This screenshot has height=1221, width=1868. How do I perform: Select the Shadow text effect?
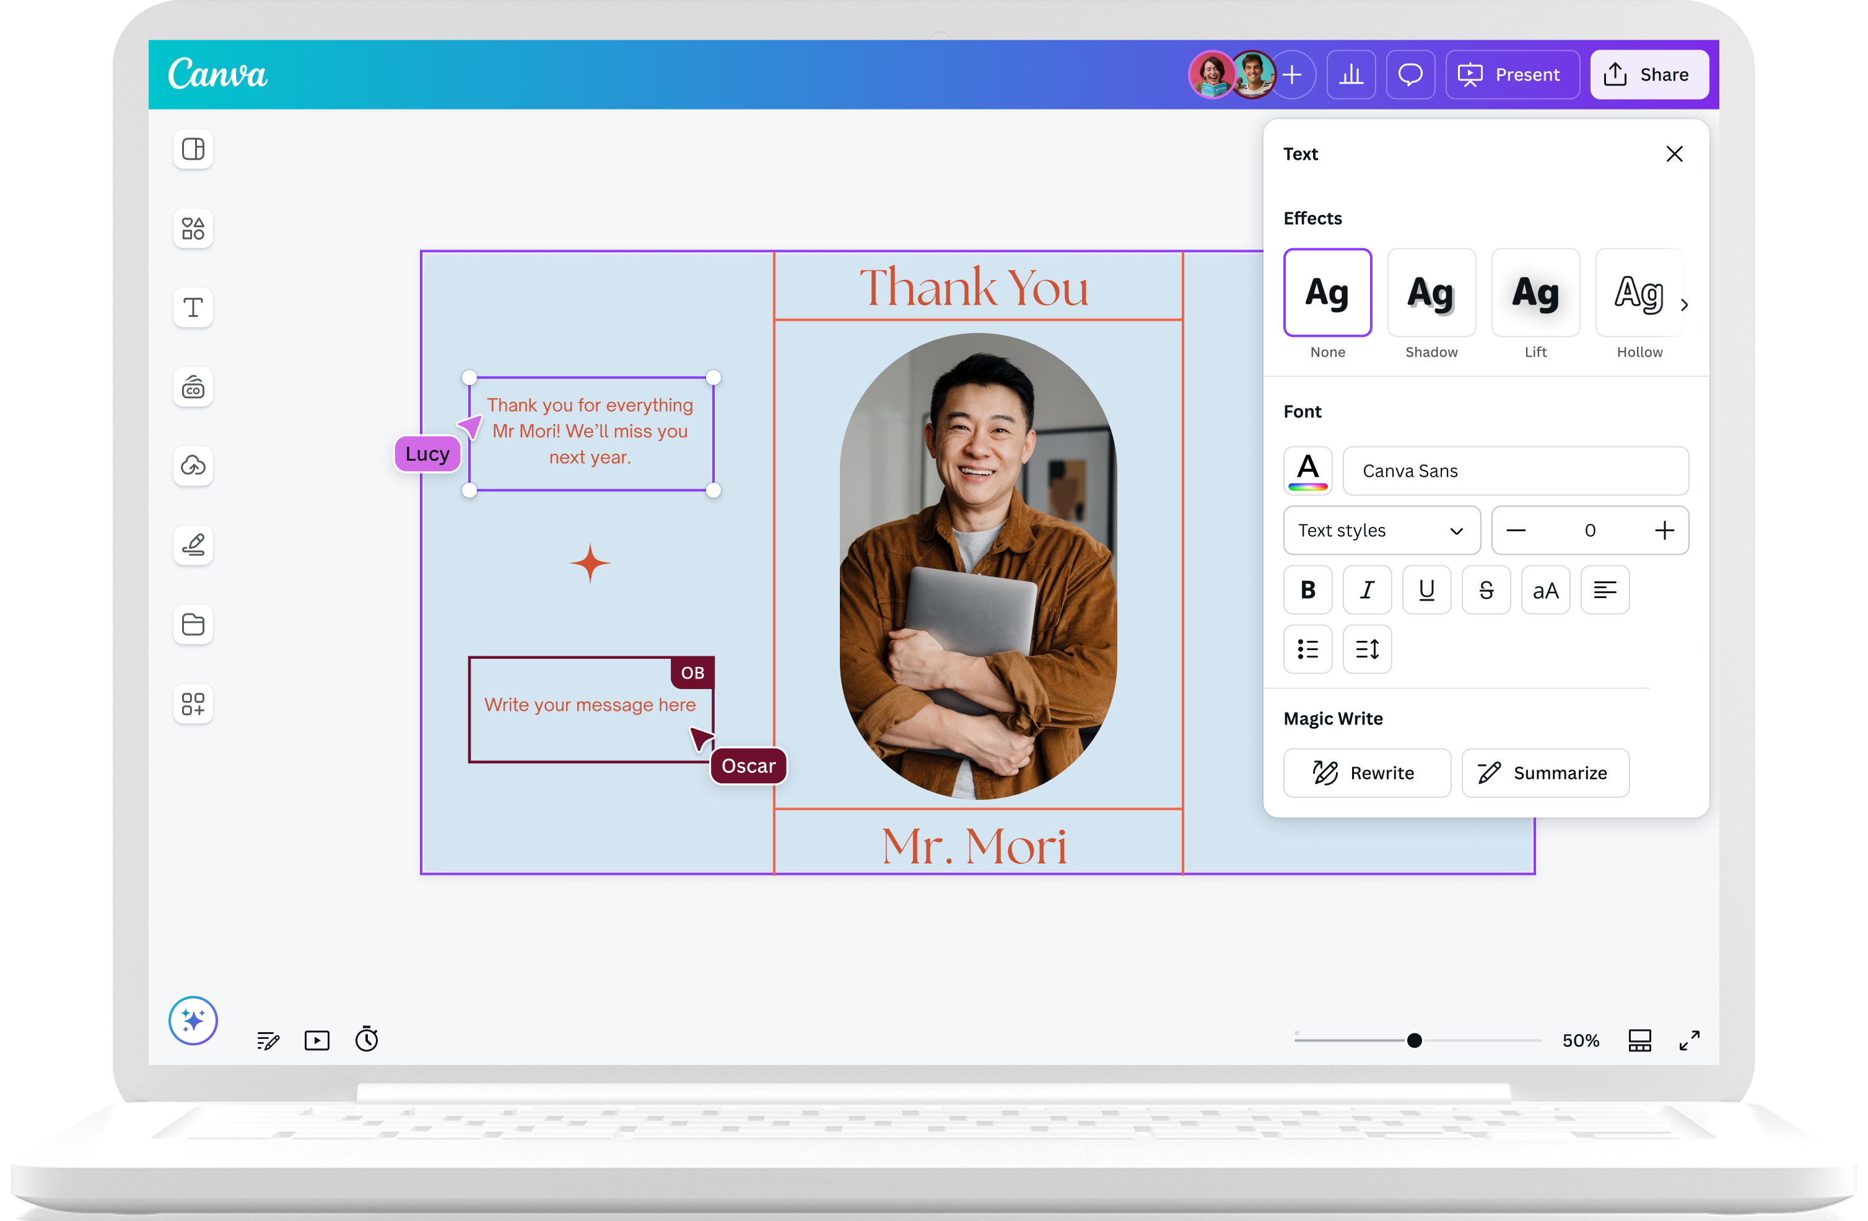pyautogui.click(x=1431, y=293)
